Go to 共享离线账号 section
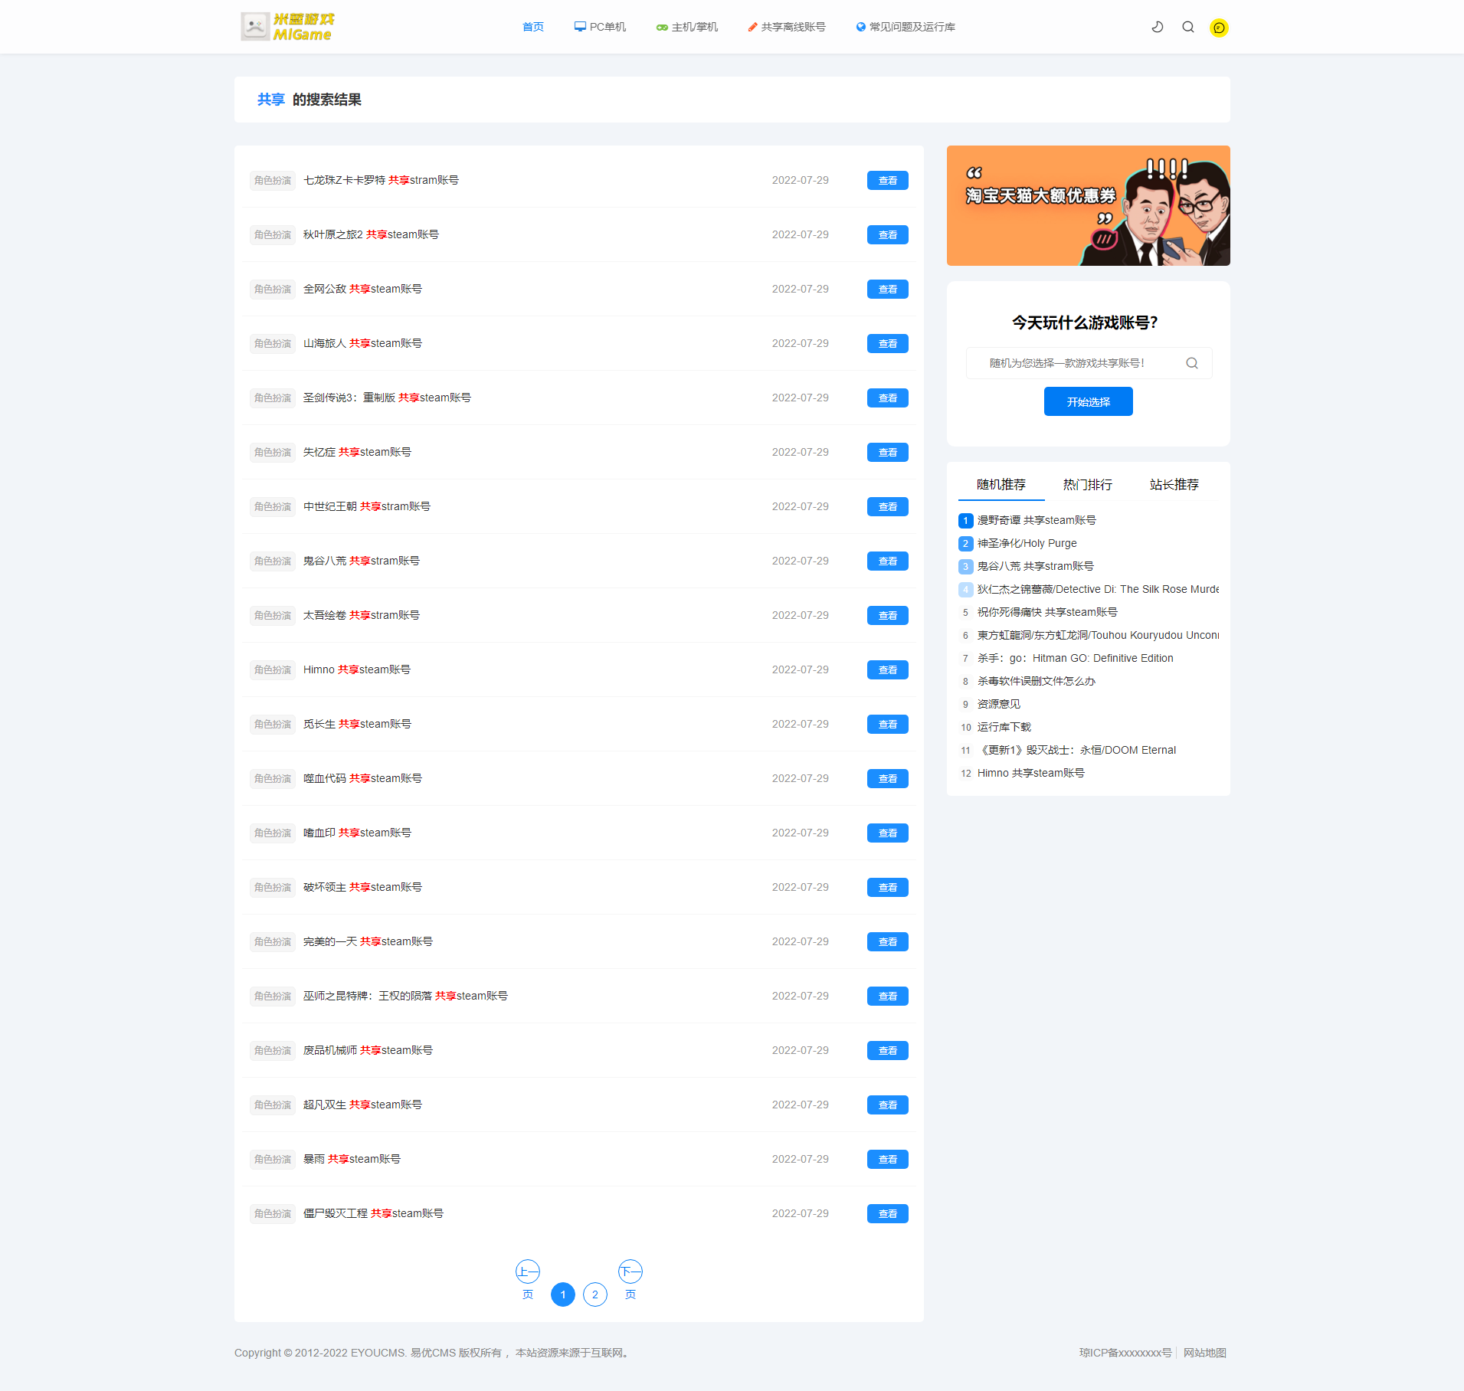Viewport: 1464px width, 1391px height. tap(787, 27)
